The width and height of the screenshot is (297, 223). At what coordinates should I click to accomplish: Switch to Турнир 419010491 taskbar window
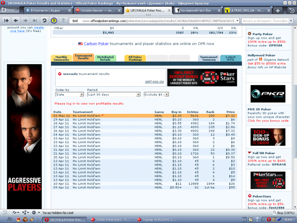[x=157, y=220]
